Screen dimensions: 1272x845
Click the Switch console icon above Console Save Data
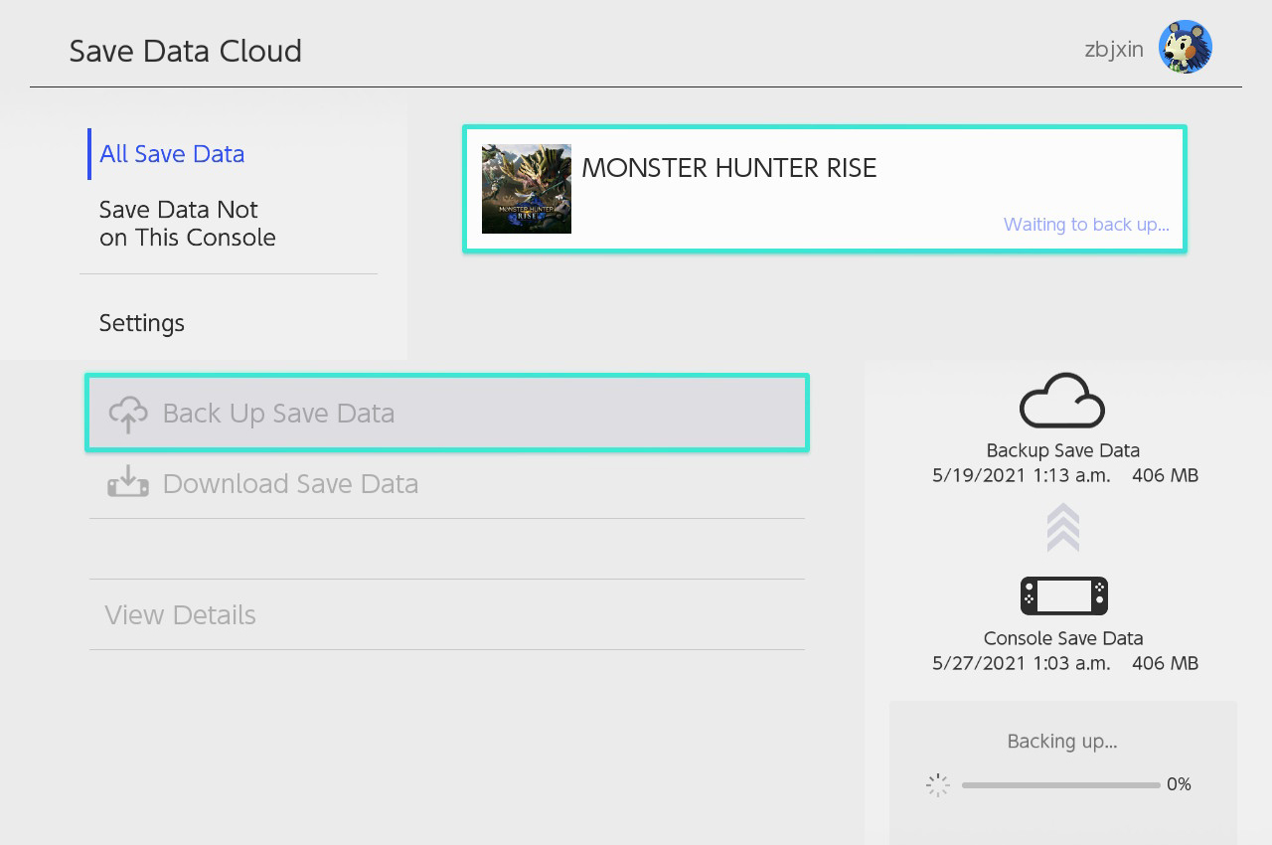pyautogui.click(x=1063, y=596)
